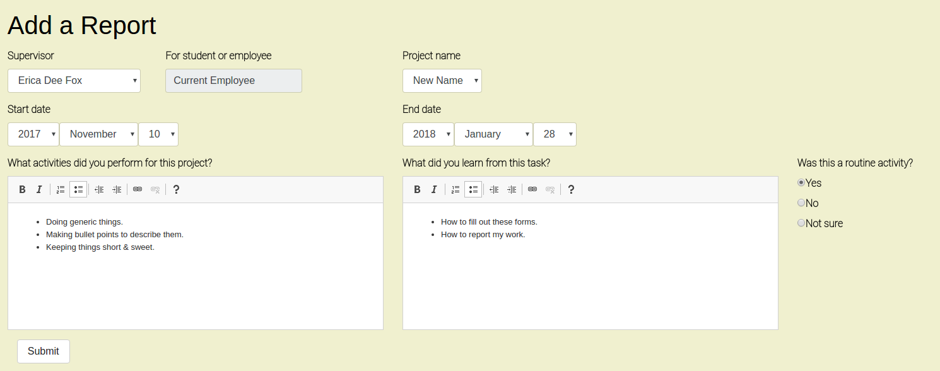940x371 pixels.
Task: Select No for routine activity
Action: (801, 203)
